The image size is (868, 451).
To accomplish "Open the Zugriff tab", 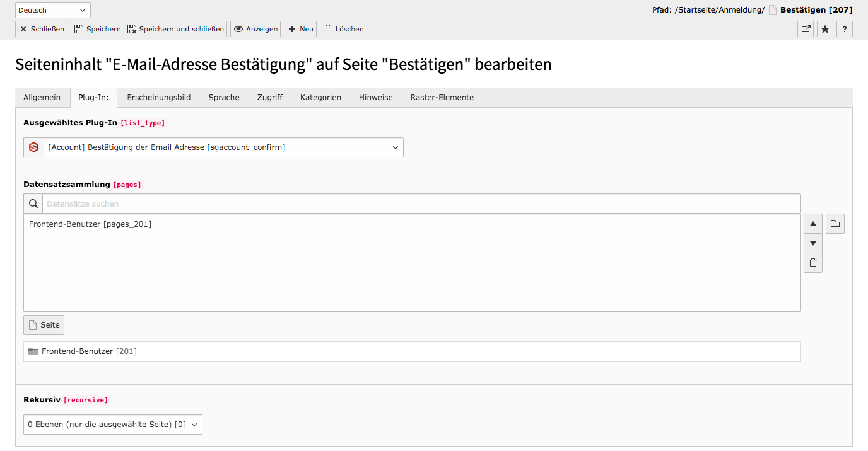I will click(x=270, y=98).
